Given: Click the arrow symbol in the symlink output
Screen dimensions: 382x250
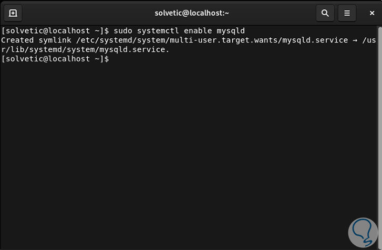Looking at the screenshot, I should [x=356, y=40].
